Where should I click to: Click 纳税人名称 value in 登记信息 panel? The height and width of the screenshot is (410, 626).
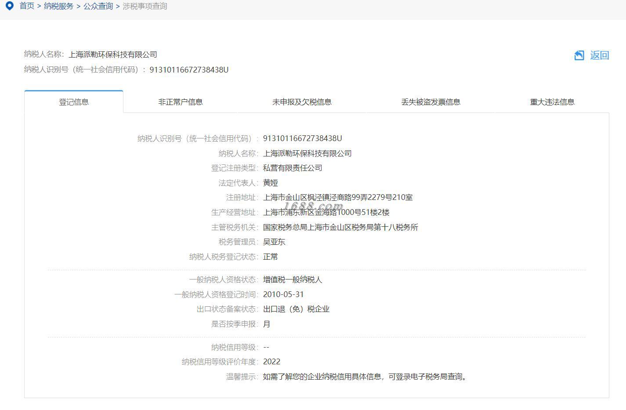pyautogui.click(x=308, y=153)
